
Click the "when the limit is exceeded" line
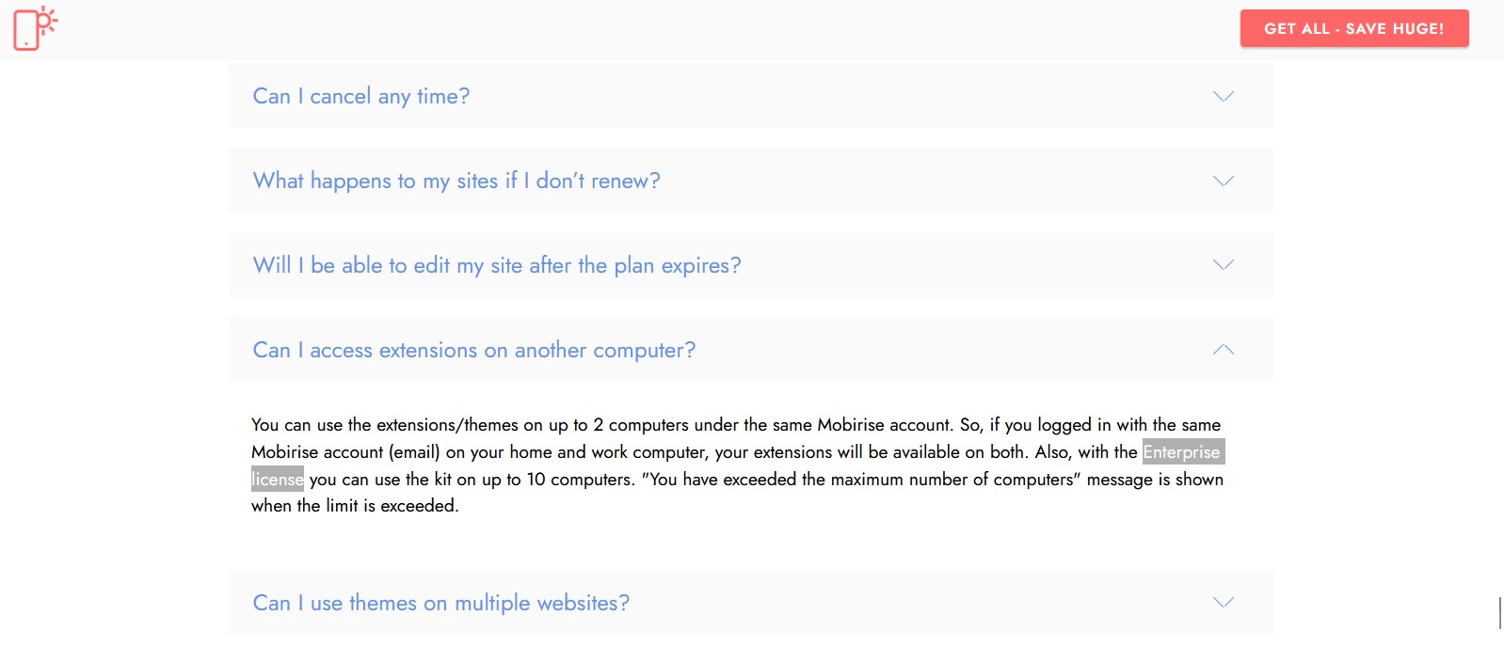click(355, 506)
